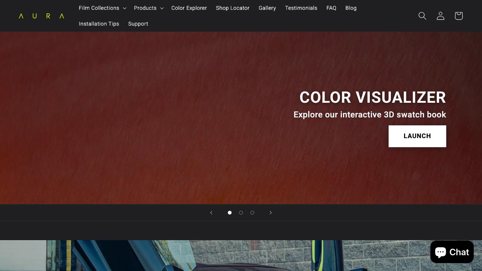The width and height of the screenshot is (482, 271).
Task: Open the search icon in header
Action: coord(422,16)
